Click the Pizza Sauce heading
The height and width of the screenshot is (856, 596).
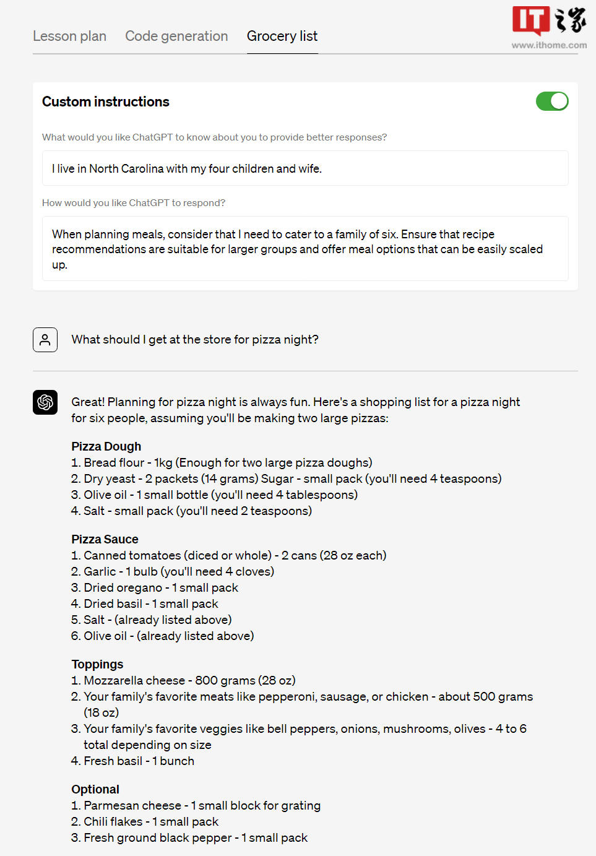[105, 539]
